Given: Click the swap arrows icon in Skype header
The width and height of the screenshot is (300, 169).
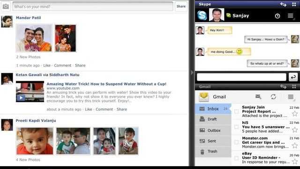Looking at the screenshot, I should coord(283,4).
